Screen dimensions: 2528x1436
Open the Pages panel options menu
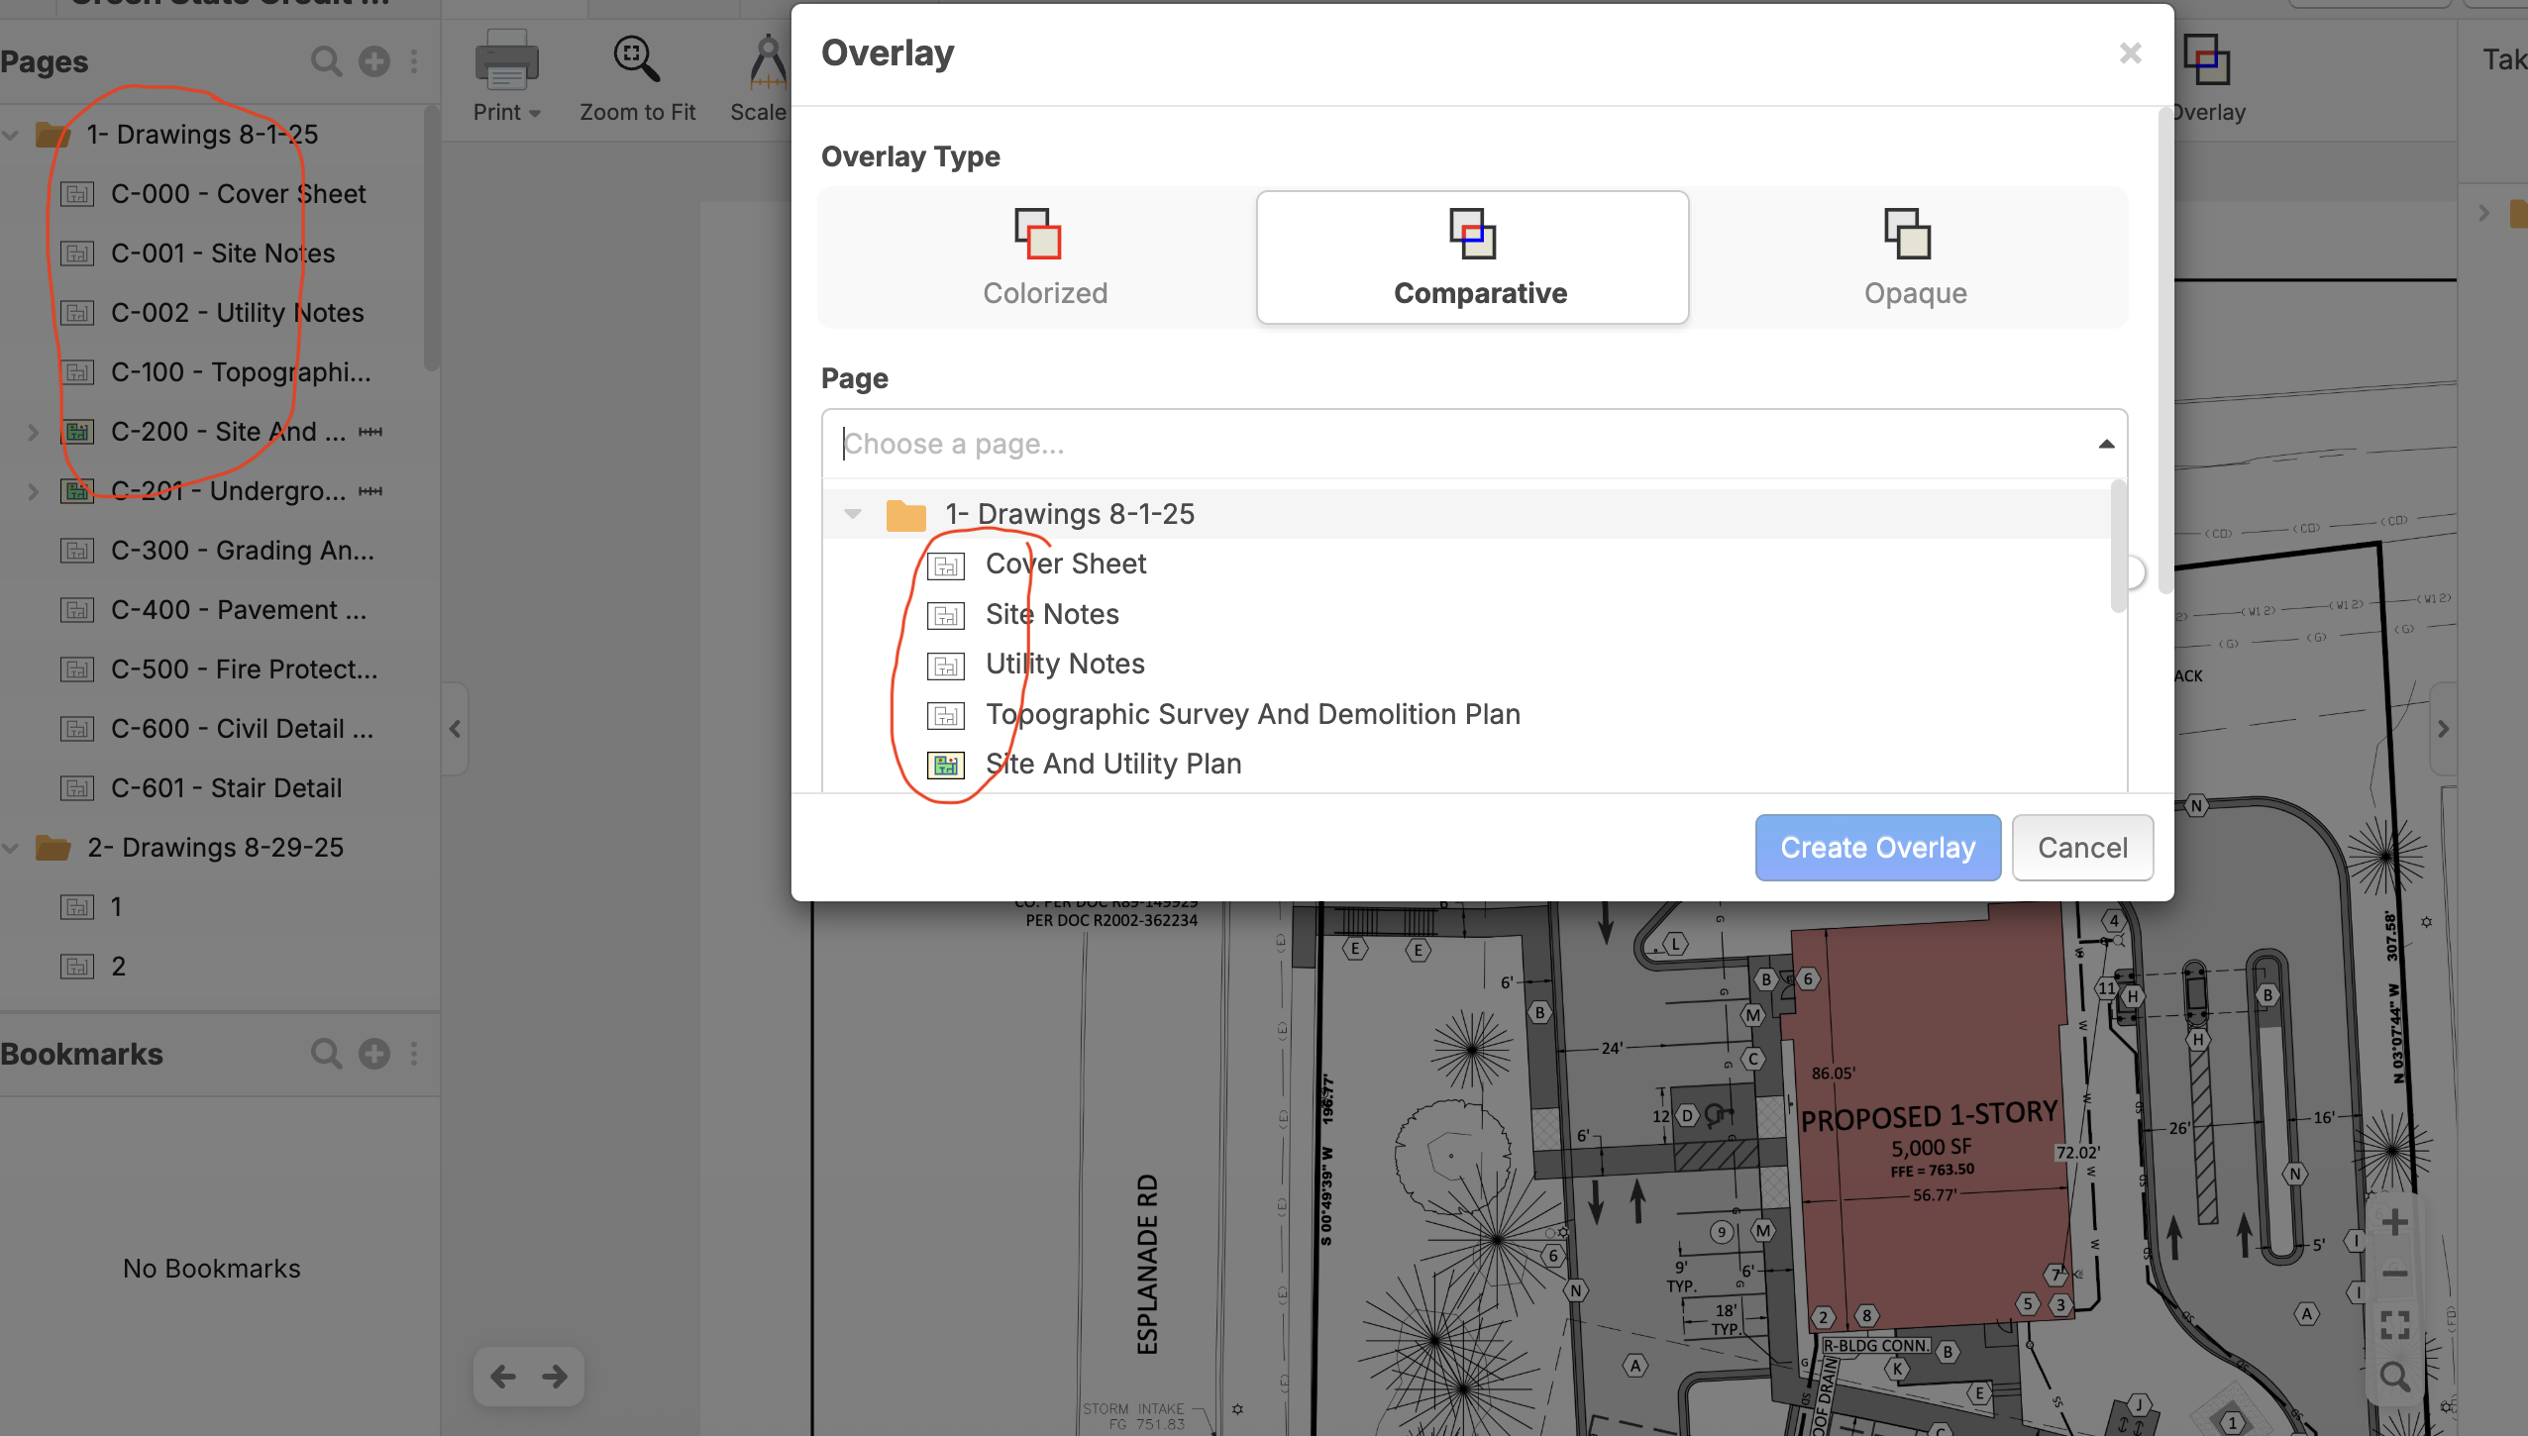pyautogui.click(x=414, y=61)
